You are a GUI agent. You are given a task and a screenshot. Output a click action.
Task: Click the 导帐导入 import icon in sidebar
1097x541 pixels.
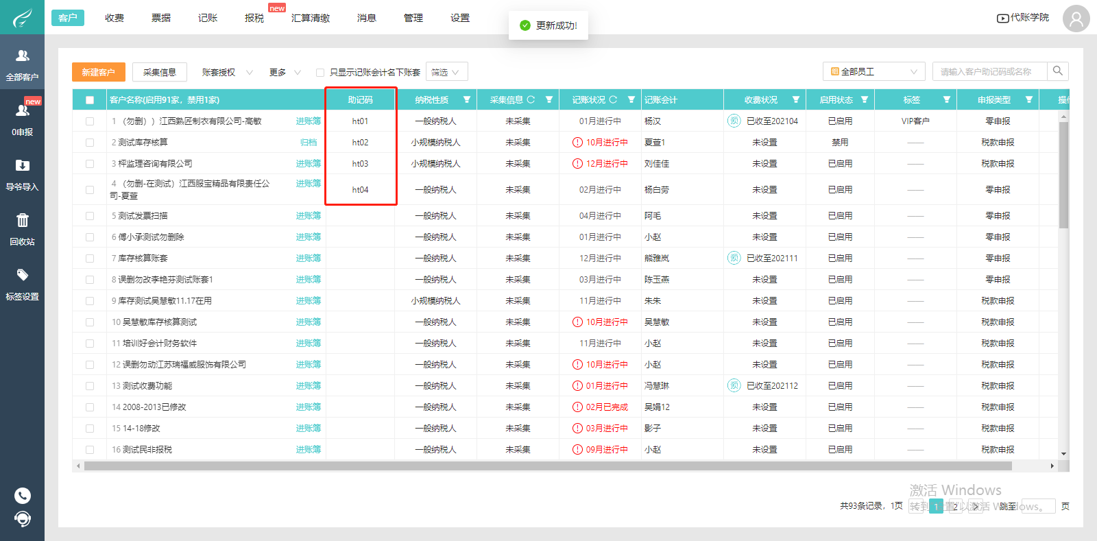22,166
